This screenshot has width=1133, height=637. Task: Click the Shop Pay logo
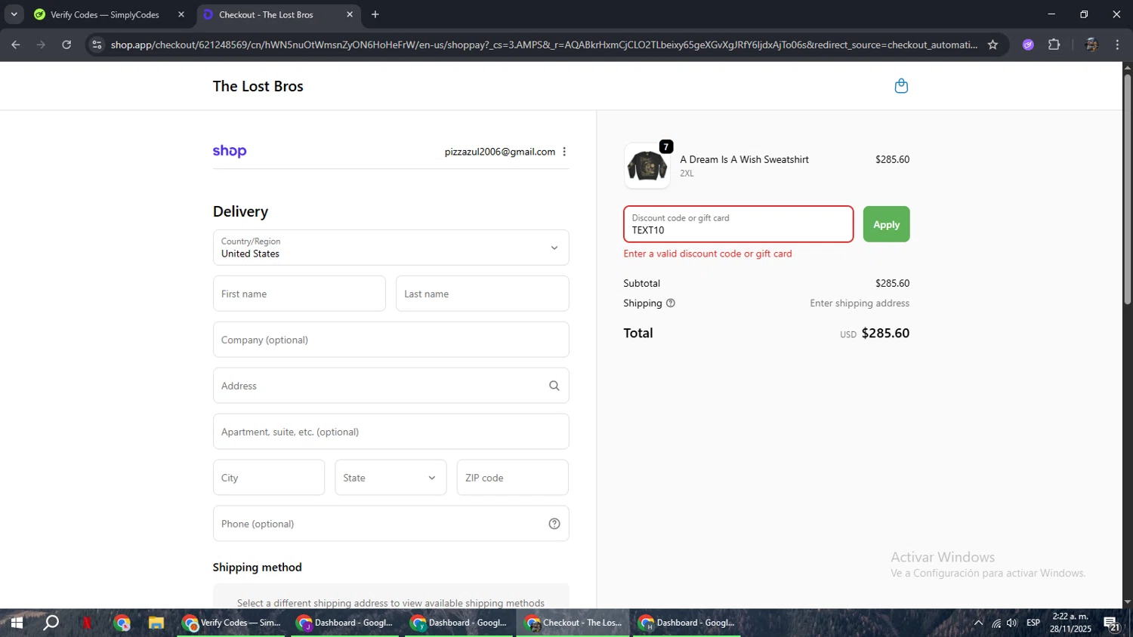point(230,151)
